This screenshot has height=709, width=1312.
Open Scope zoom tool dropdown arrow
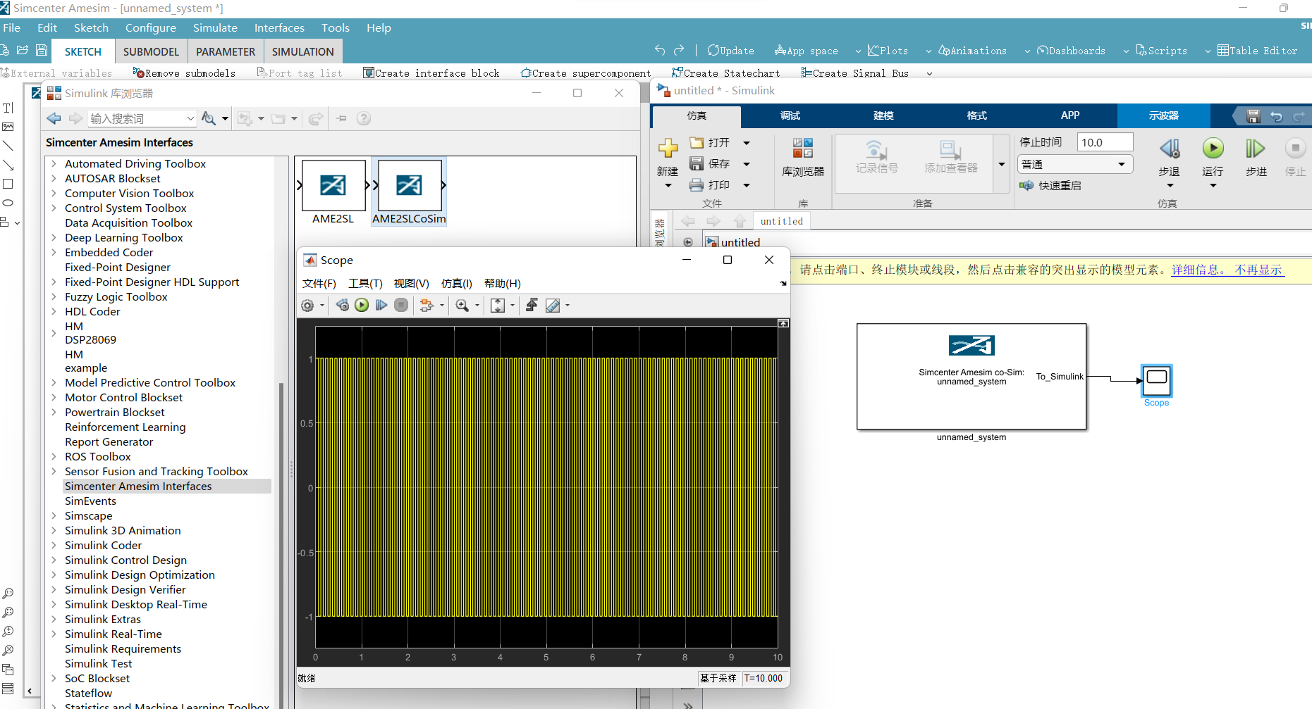477,305
